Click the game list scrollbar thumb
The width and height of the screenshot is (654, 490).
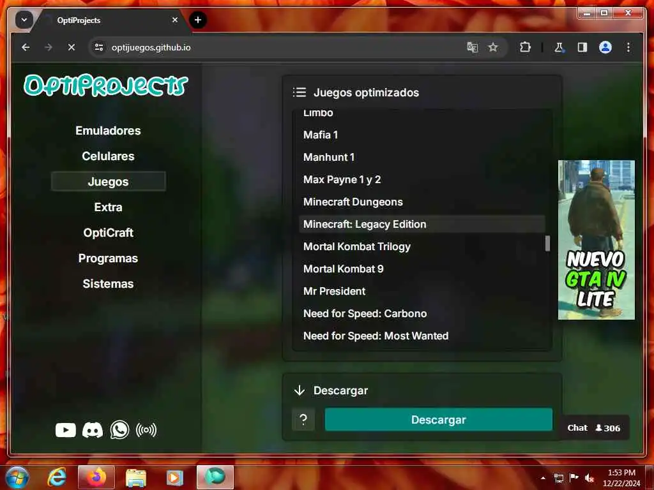(547, 243)
